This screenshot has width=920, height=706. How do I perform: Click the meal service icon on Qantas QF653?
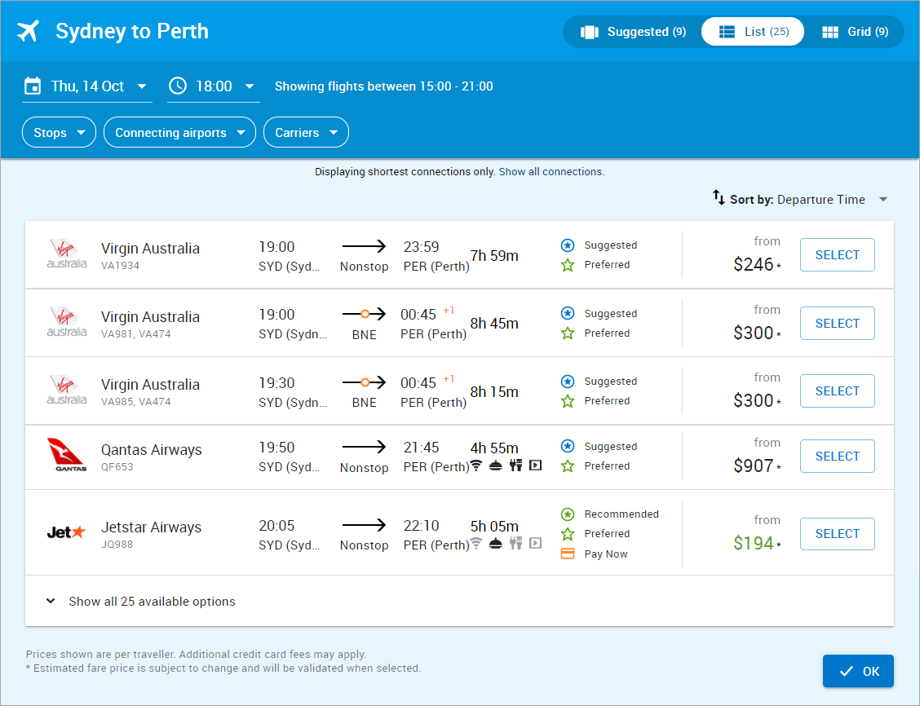[496, 466]
